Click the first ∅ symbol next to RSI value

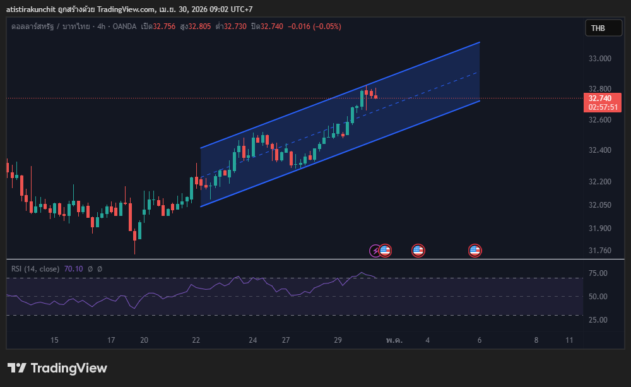pos(90,269)
